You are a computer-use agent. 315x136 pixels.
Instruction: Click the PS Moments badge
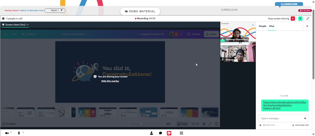click(305, 10)
